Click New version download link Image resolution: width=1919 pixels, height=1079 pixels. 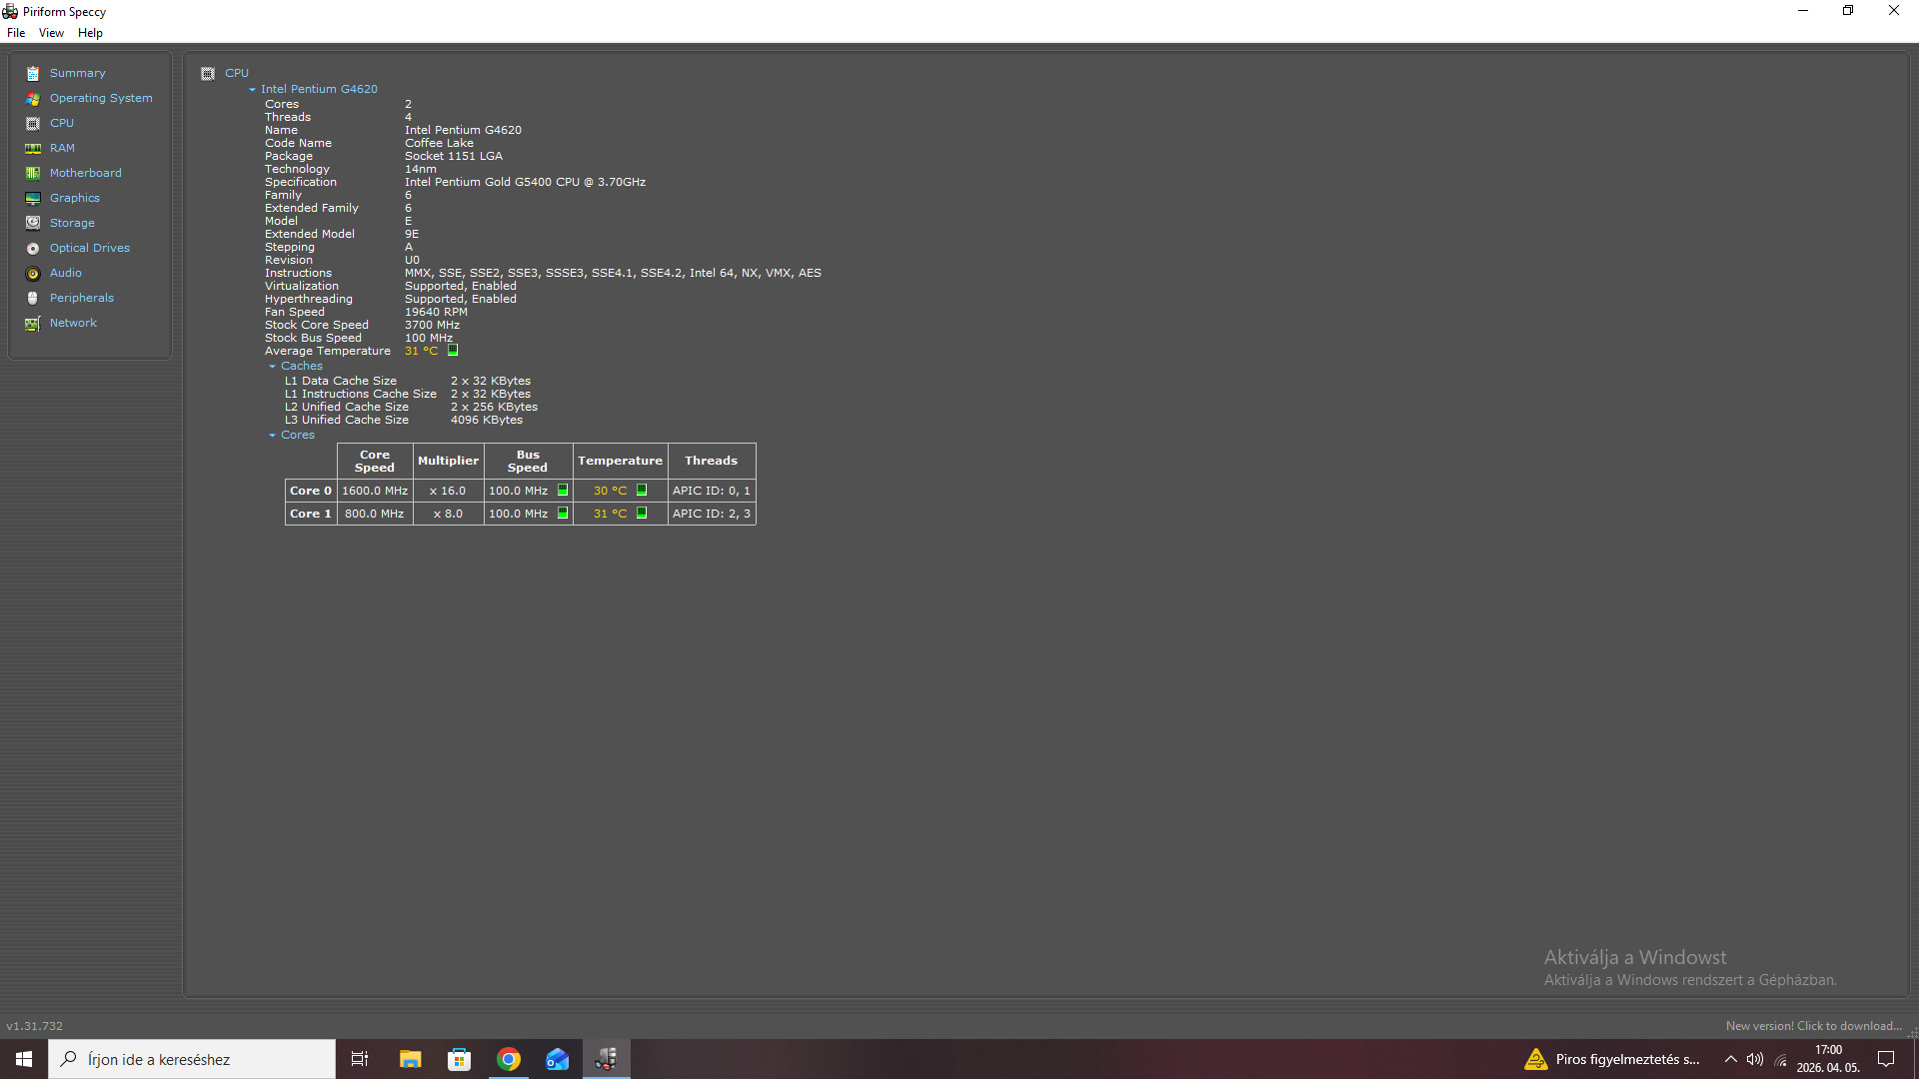click(1813, 1026)
